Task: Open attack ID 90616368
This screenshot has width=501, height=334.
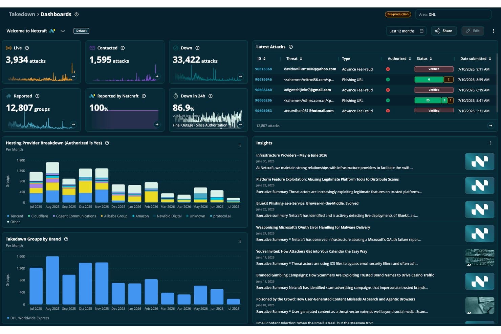Action: (x=263, y=69)
